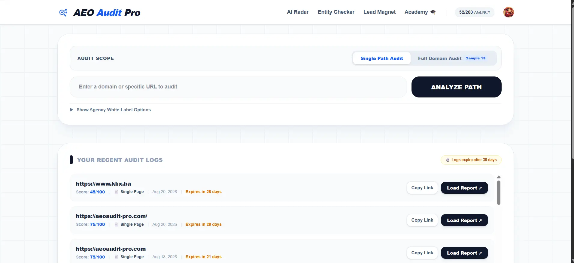Image resolution: width=574 pixels, height=263 pixels.
Task: Select the Single Path Audit tab
Action: click(x=382, y=58)
